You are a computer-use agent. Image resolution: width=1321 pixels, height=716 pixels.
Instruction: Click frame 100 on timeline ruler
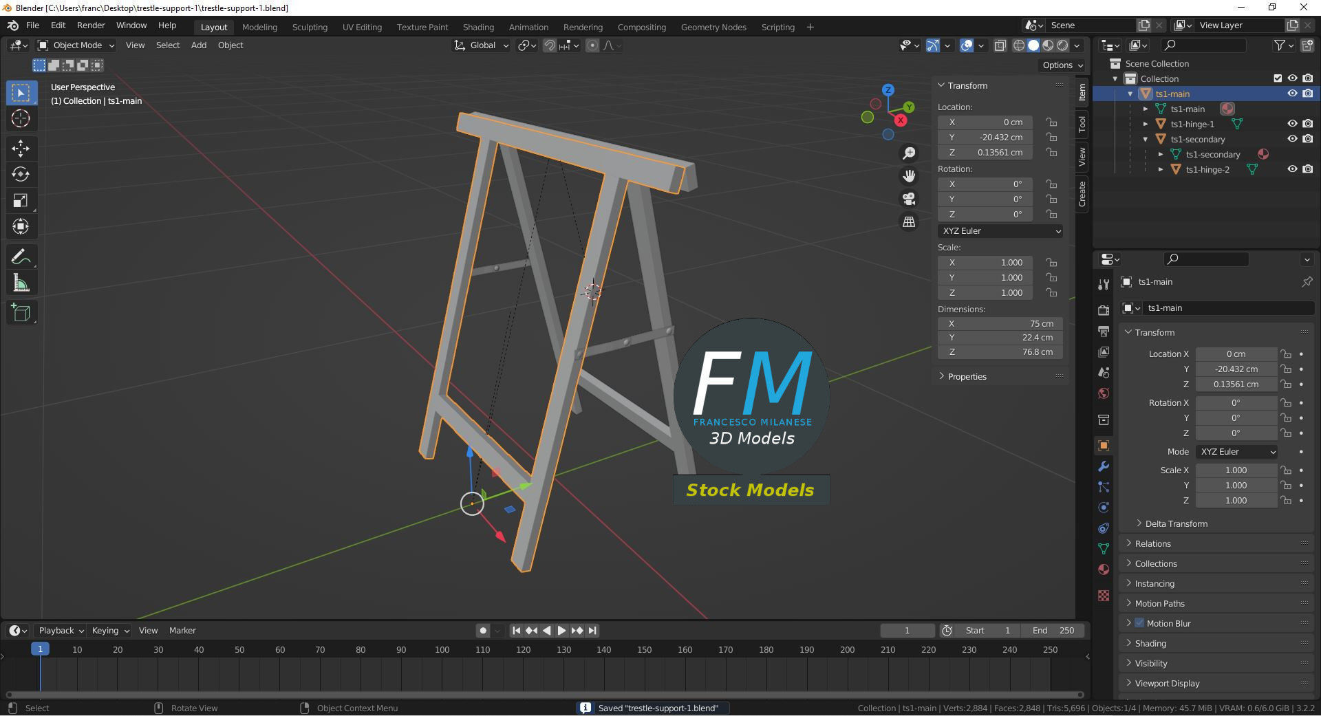pyautogui.click(x=442, y=650)
